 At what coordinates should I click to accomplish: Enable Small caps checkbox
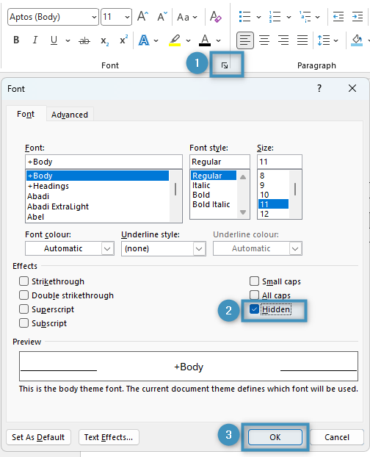click(x=254, y=281)
